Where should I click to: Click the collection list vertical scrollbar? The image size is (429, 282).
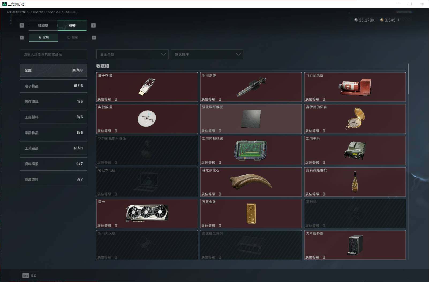pos(409,79)
